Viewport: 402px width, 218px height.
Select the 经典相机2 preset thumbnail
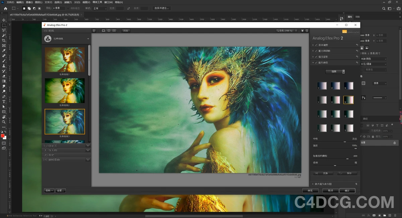click(x=65, y=91)
